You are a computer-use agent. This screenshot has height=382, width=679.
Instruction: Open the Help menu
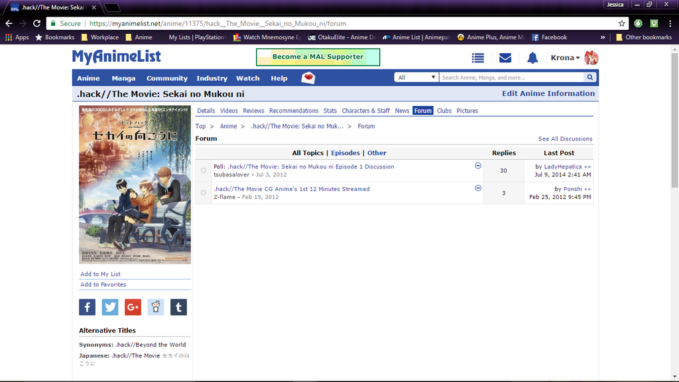click(x=279, y=78)
